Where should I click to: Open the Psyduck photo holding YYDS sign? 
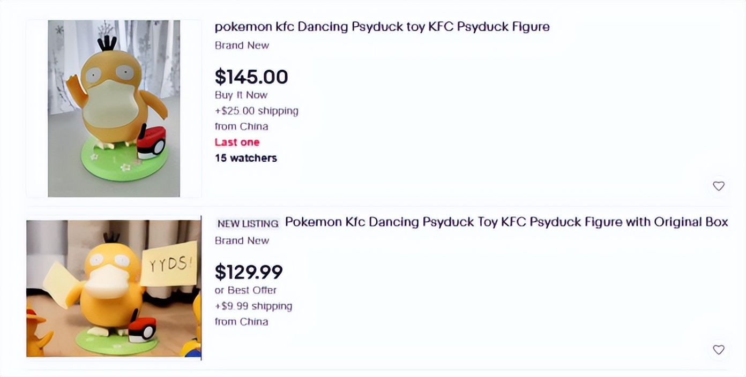(114, 288)
